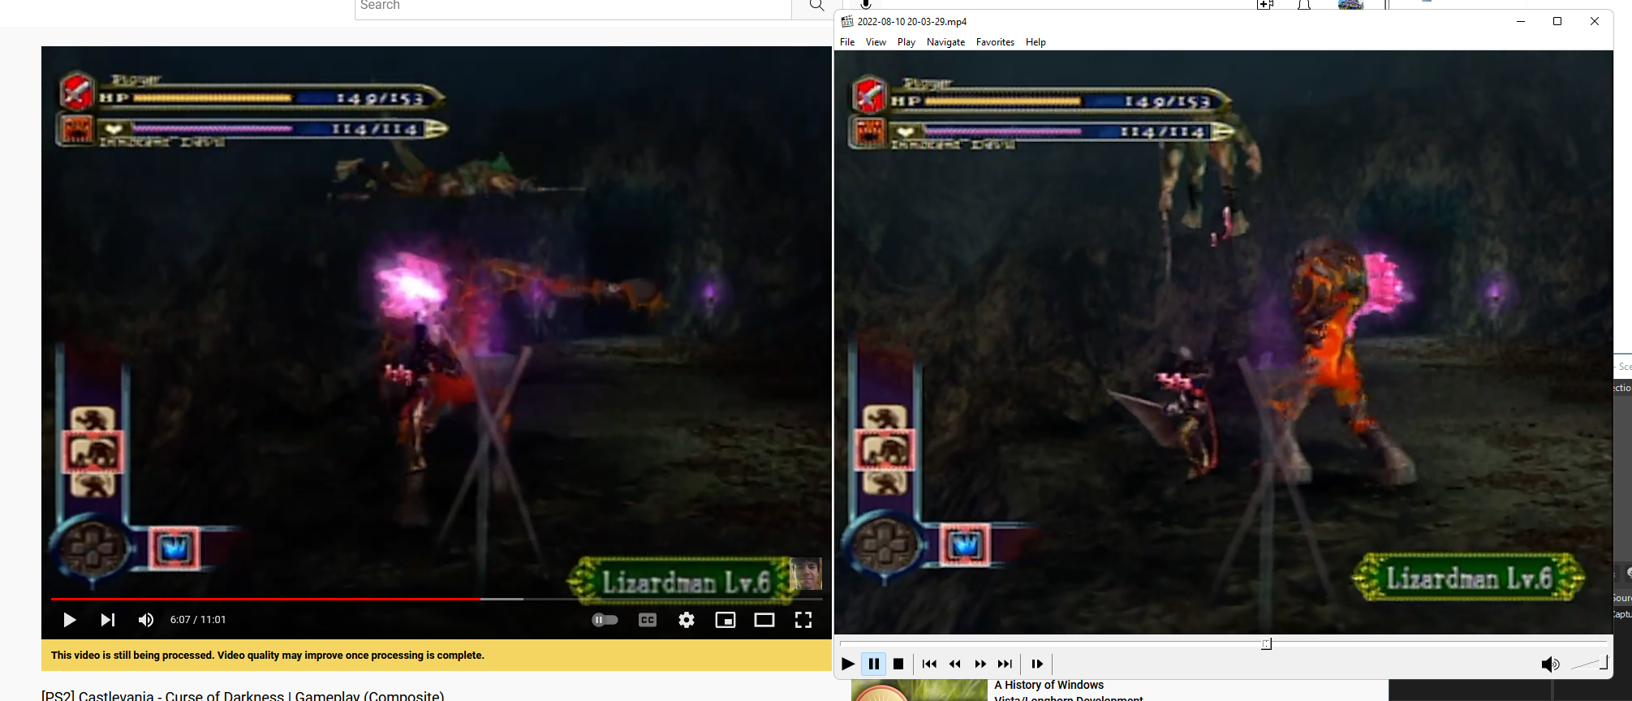Open the Navigate menu

tap(945, 42)
